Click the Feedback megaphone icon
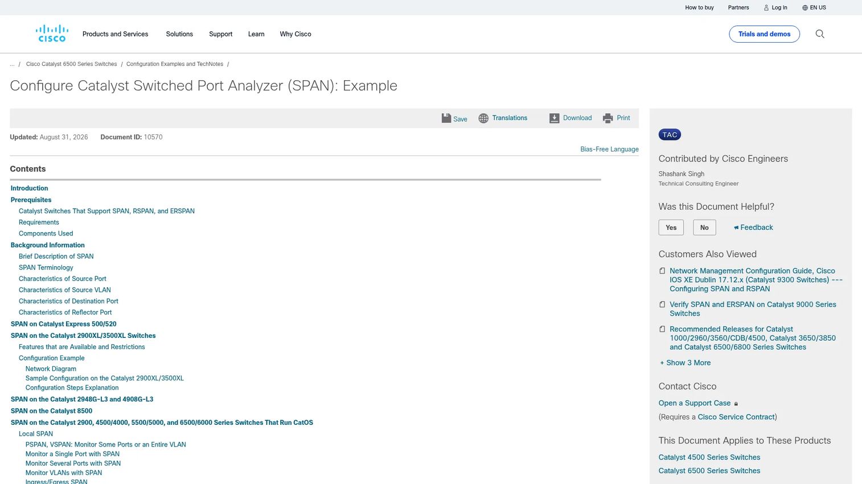 (736, 227)
